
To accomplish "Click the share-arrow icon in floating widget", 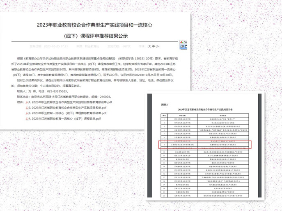I will [182, 47].
